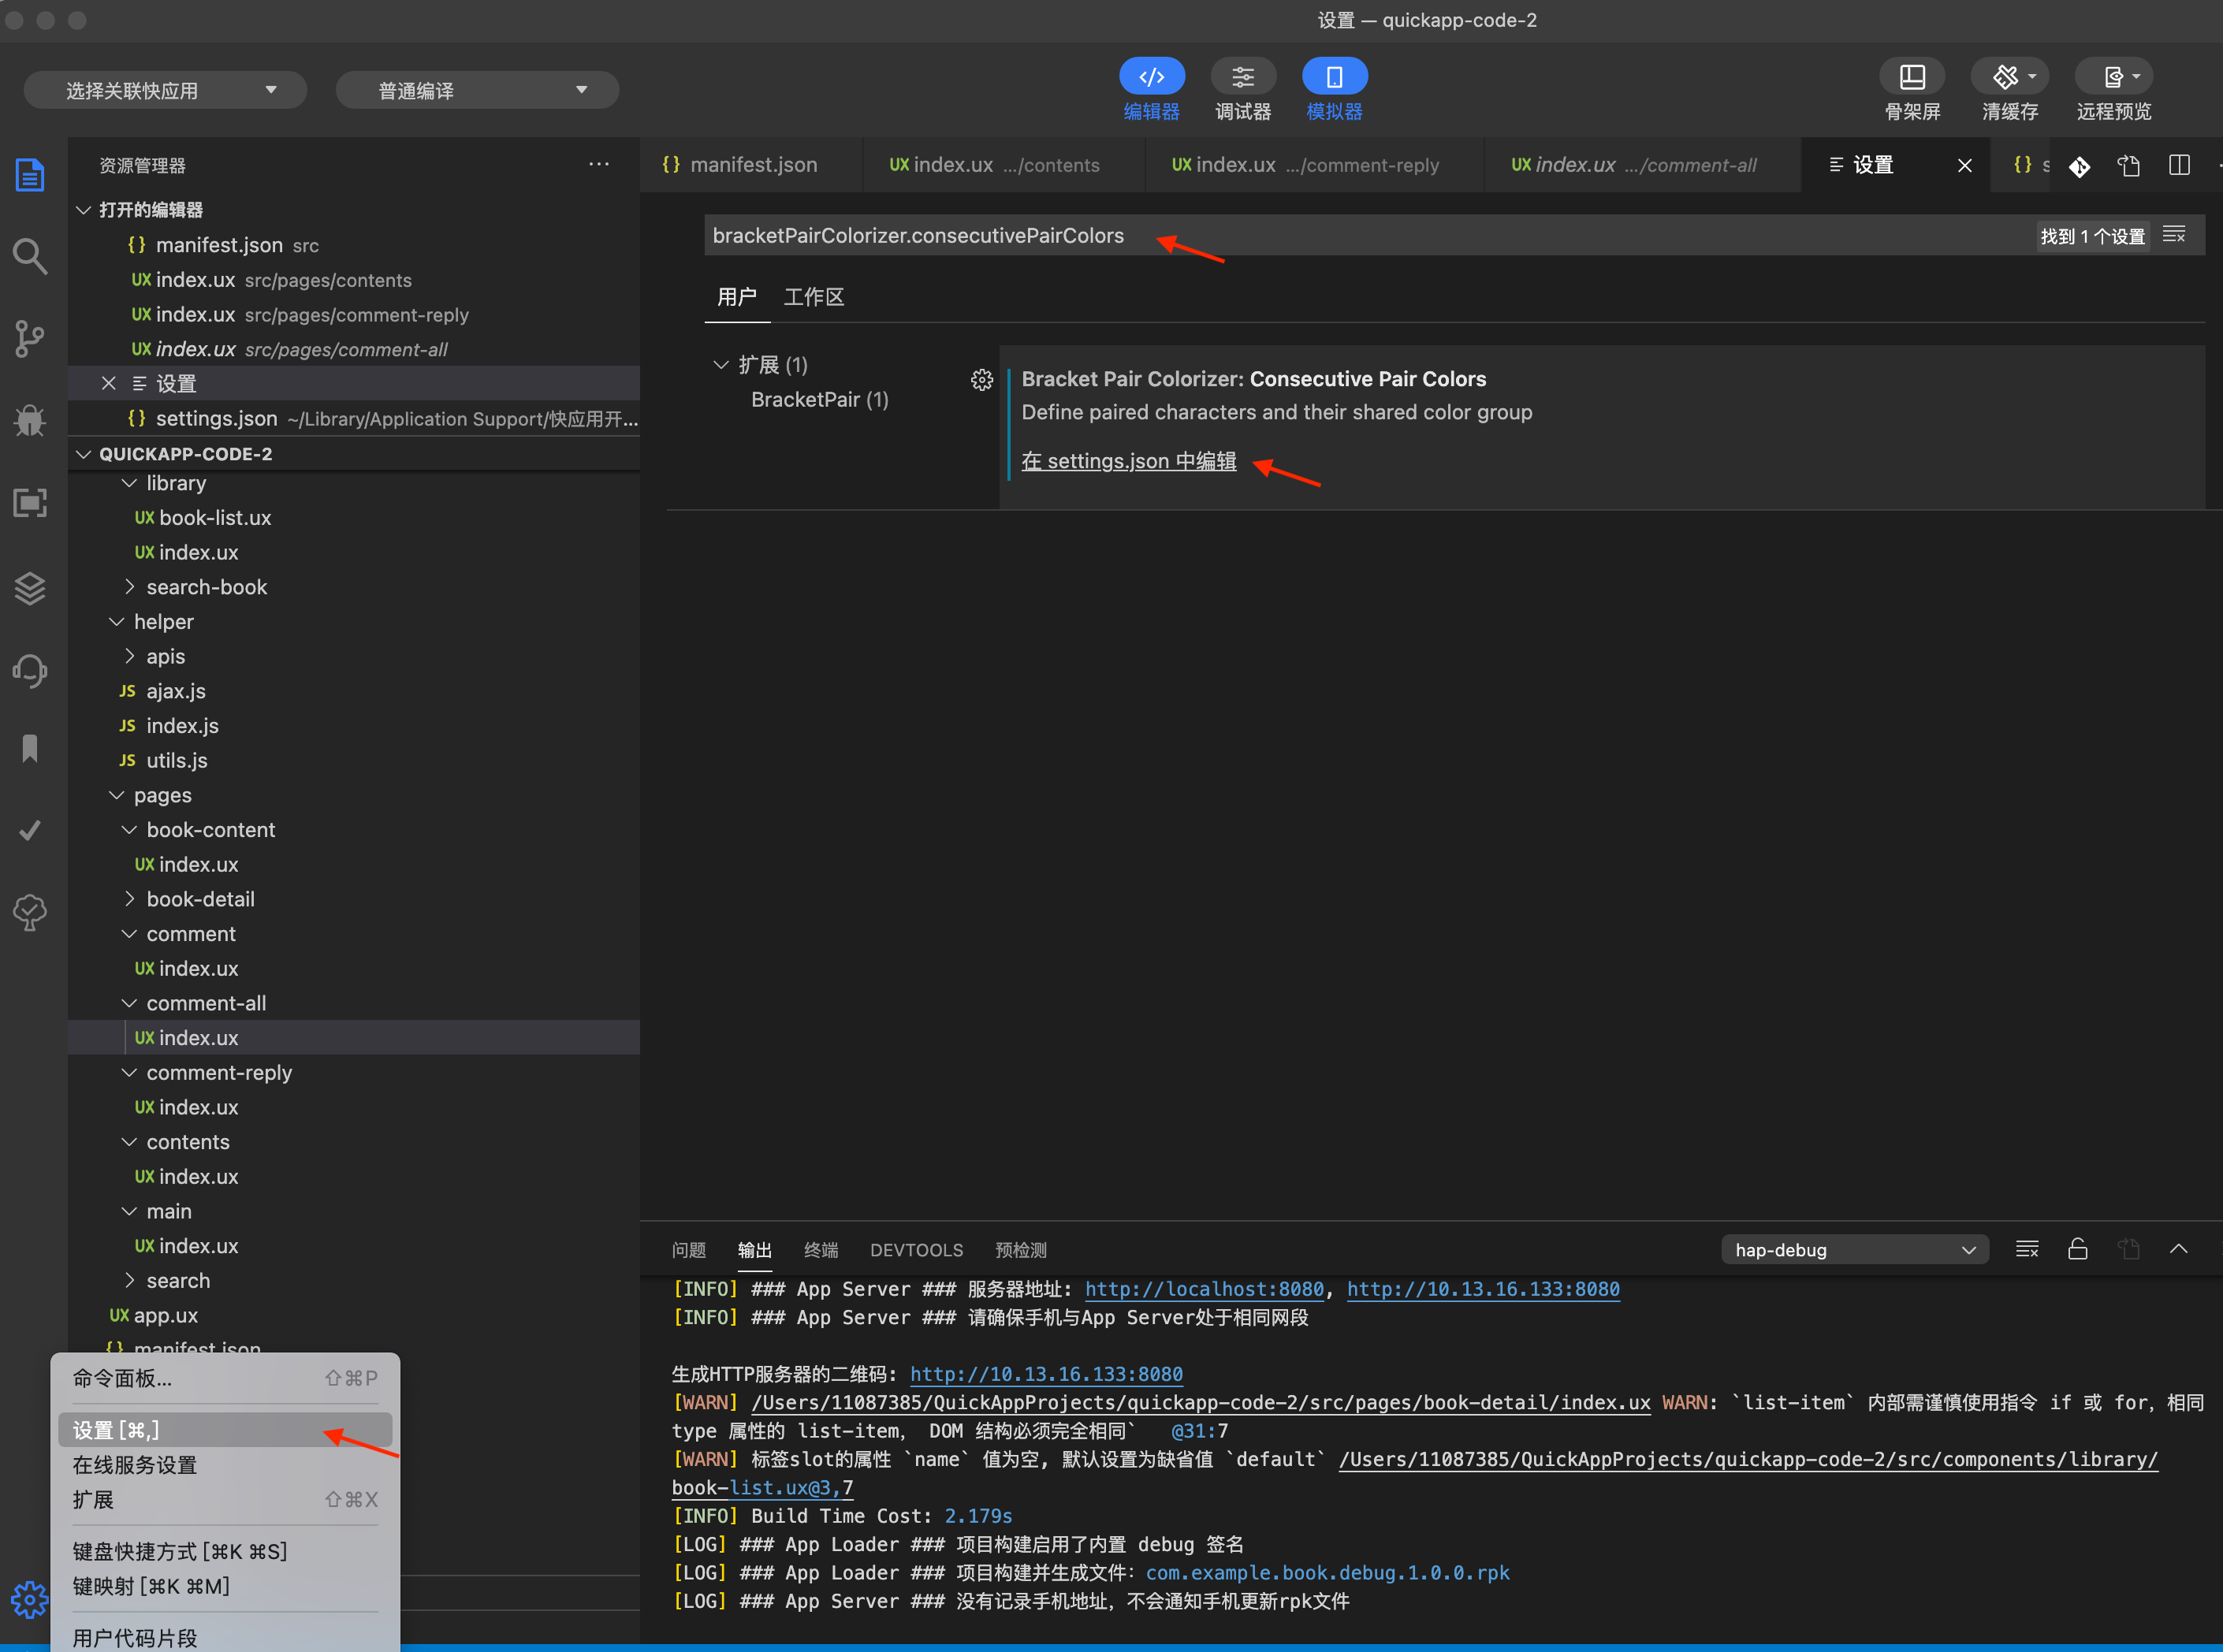Open the http://localhost:8080 link in output

(1204, 1289)
